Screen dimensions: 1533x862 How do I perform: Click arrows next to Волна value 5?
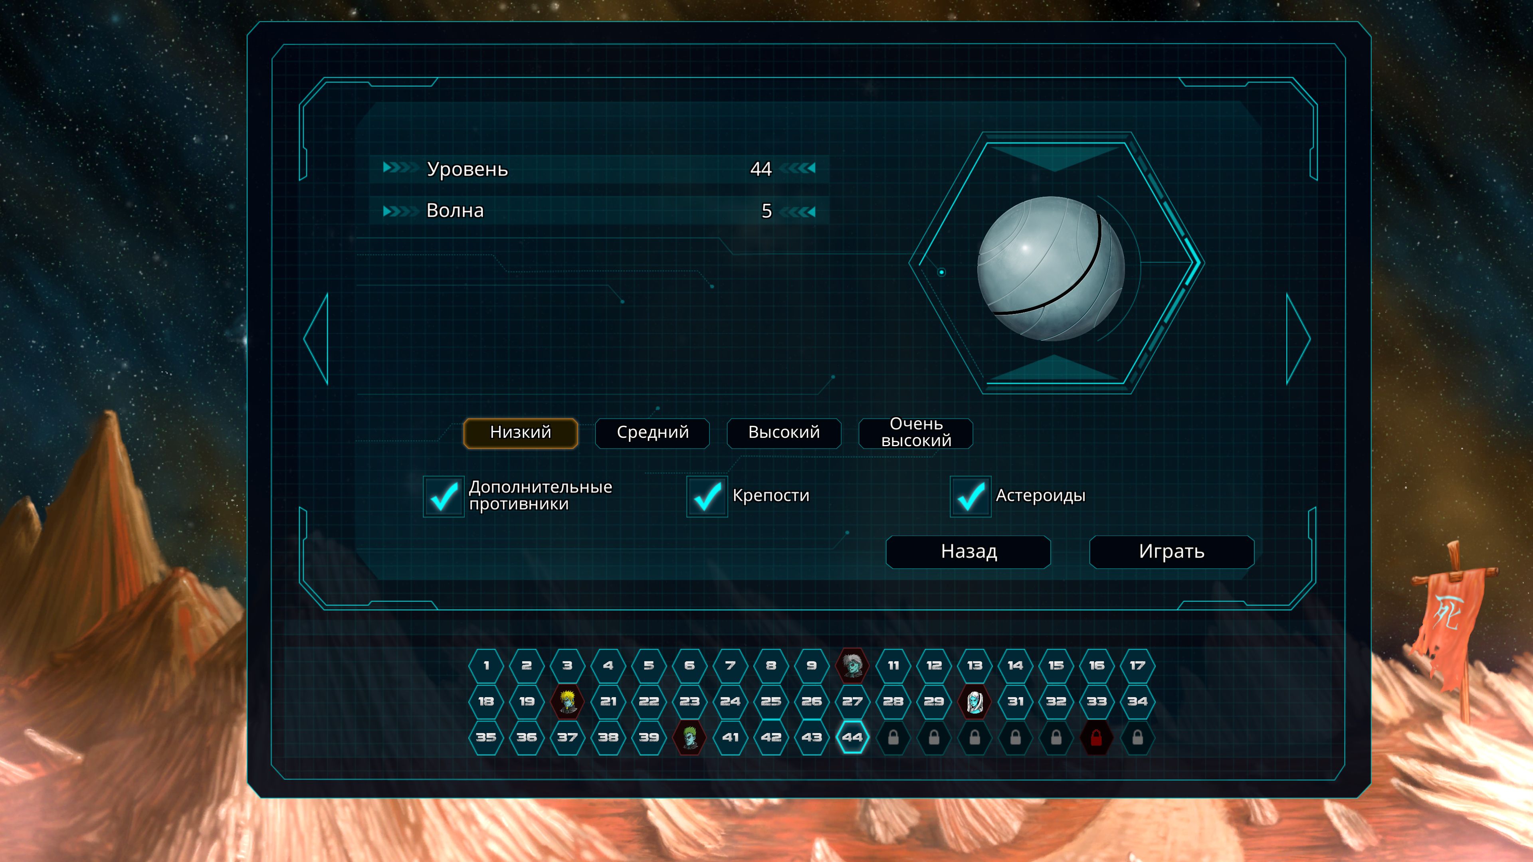(x=798, y=211)
